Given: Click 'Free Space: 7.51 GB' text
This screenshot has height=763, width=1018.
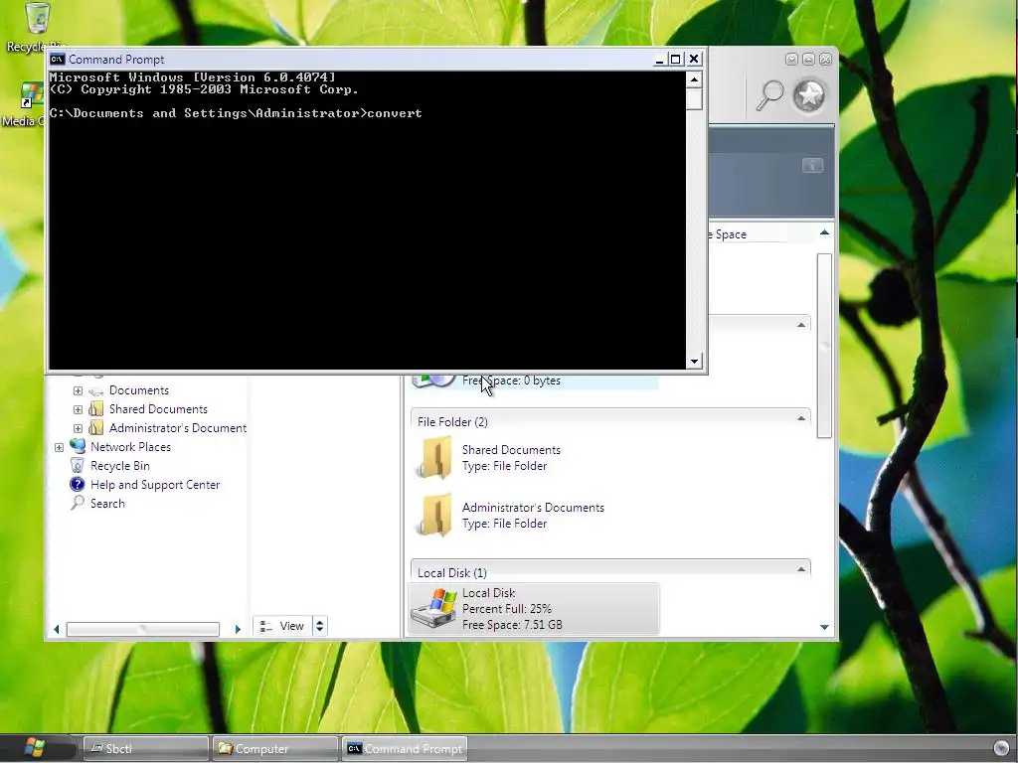Looking at the screenshot, I should pyautogui.click(x=512, y=625).
